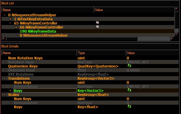Screen dimensions: 181x114
Task: Select Translations row label
Action: pyautogui.click(x=19, y=79)
